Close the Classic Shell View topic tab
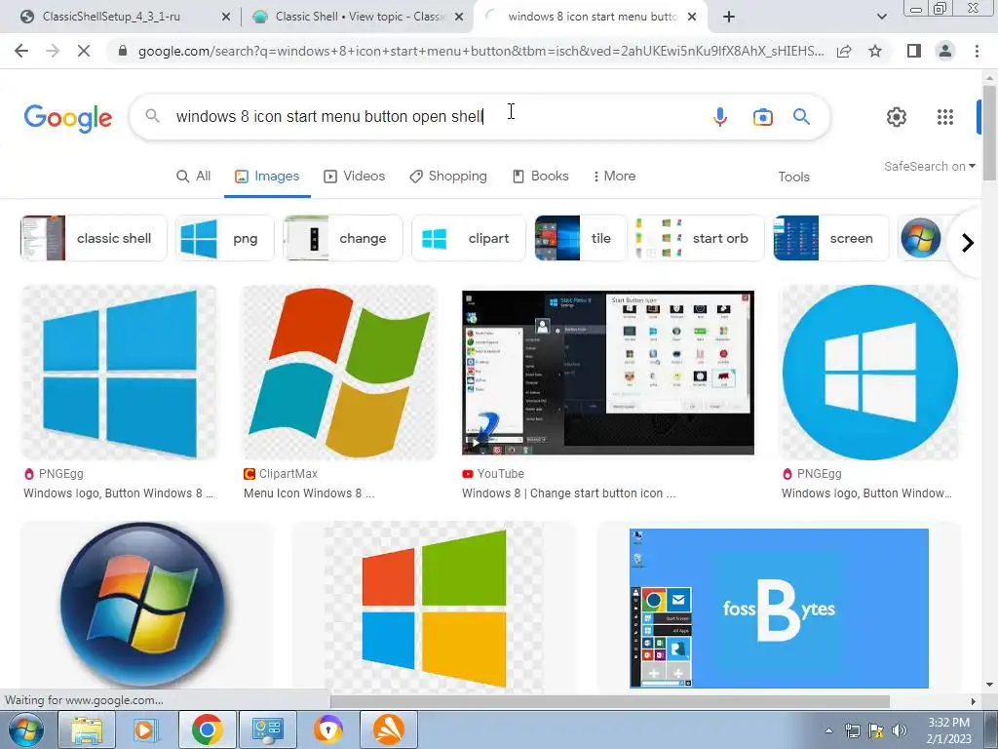The width and height of the screenshot is (998, 749). coord(459,18)
